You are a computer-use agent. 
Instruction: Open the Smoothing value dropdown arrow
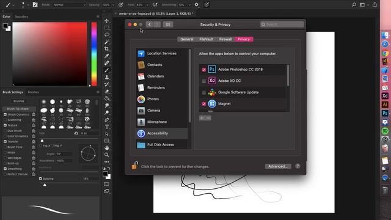[x=189, y=5]
